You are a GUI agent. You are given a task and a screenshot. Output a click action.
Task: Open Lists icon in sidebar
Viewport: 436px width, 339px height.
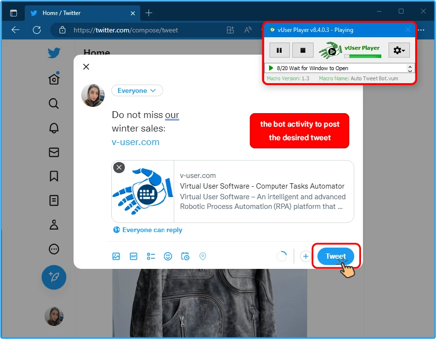[x=54, y=200]
